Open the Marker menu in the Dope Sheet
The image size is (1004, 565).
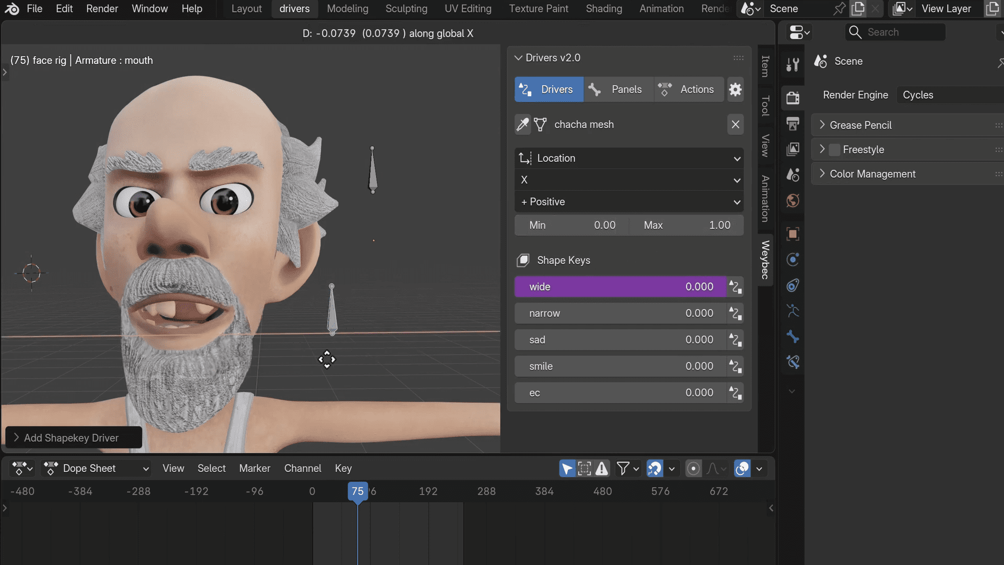pyautogui.click(x=255, y=468)
